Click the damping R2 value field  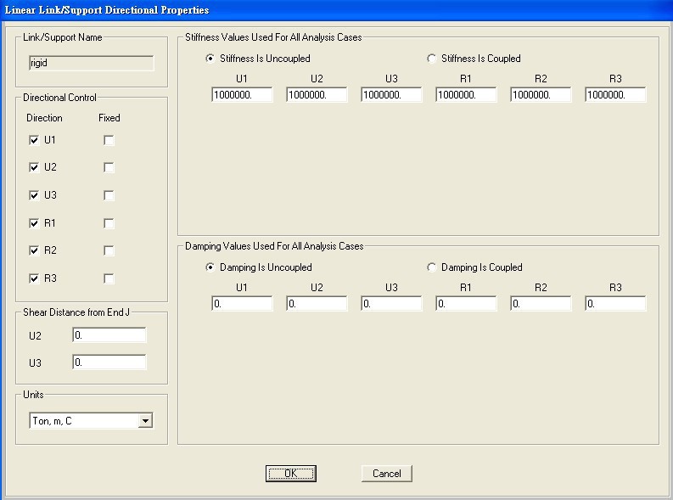541,304
